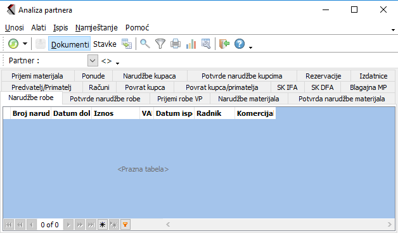This screenshot has height=233, width=398.
Task: Open the menu bar overflow arrow at far right
Action: pyautogui.click(x=393, y=30)
